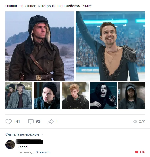Screen dimensions: 150x157
Task: Open the thumbnail with red-haired man
Action: click(x=75, y=95)
